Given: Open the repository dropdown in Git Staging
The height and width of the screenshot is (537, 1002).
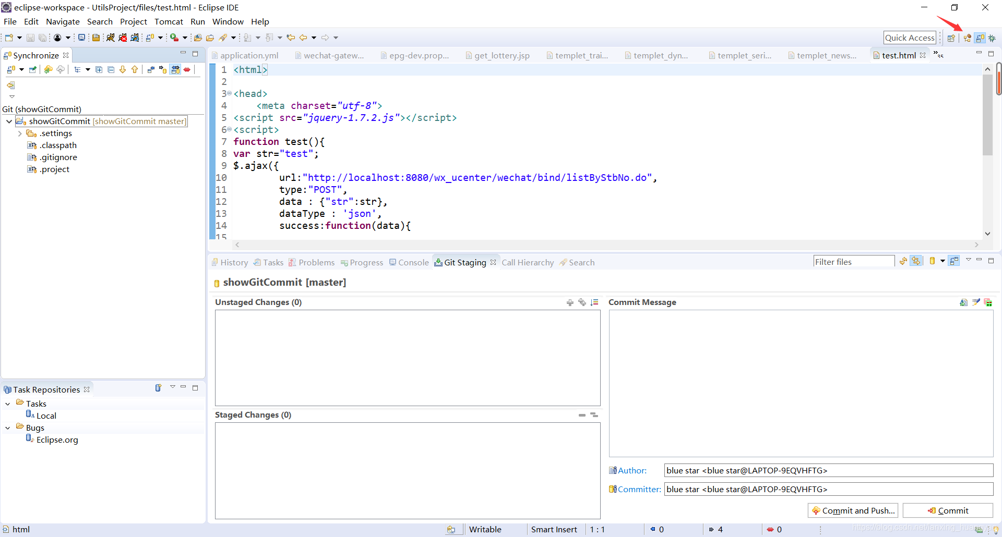Looking at the screenshot, I should [x=943, y=261].
